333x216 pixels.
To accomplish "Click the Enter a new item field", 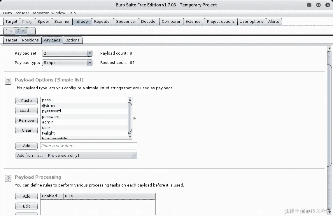I will [89, 146].
